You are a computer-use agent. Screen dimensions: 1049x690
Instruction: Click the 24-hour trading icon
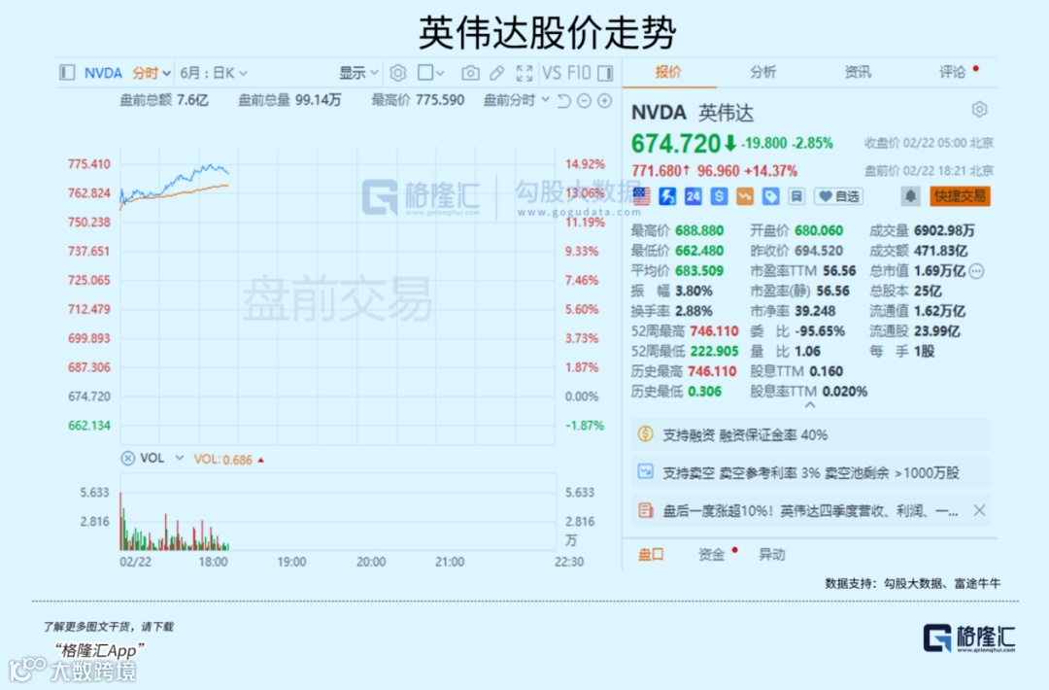coord(694,196)
